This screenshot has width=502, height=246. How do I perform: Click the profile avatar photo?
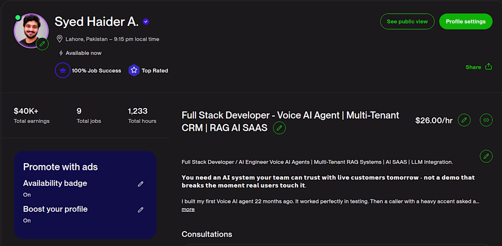[31, 31]
